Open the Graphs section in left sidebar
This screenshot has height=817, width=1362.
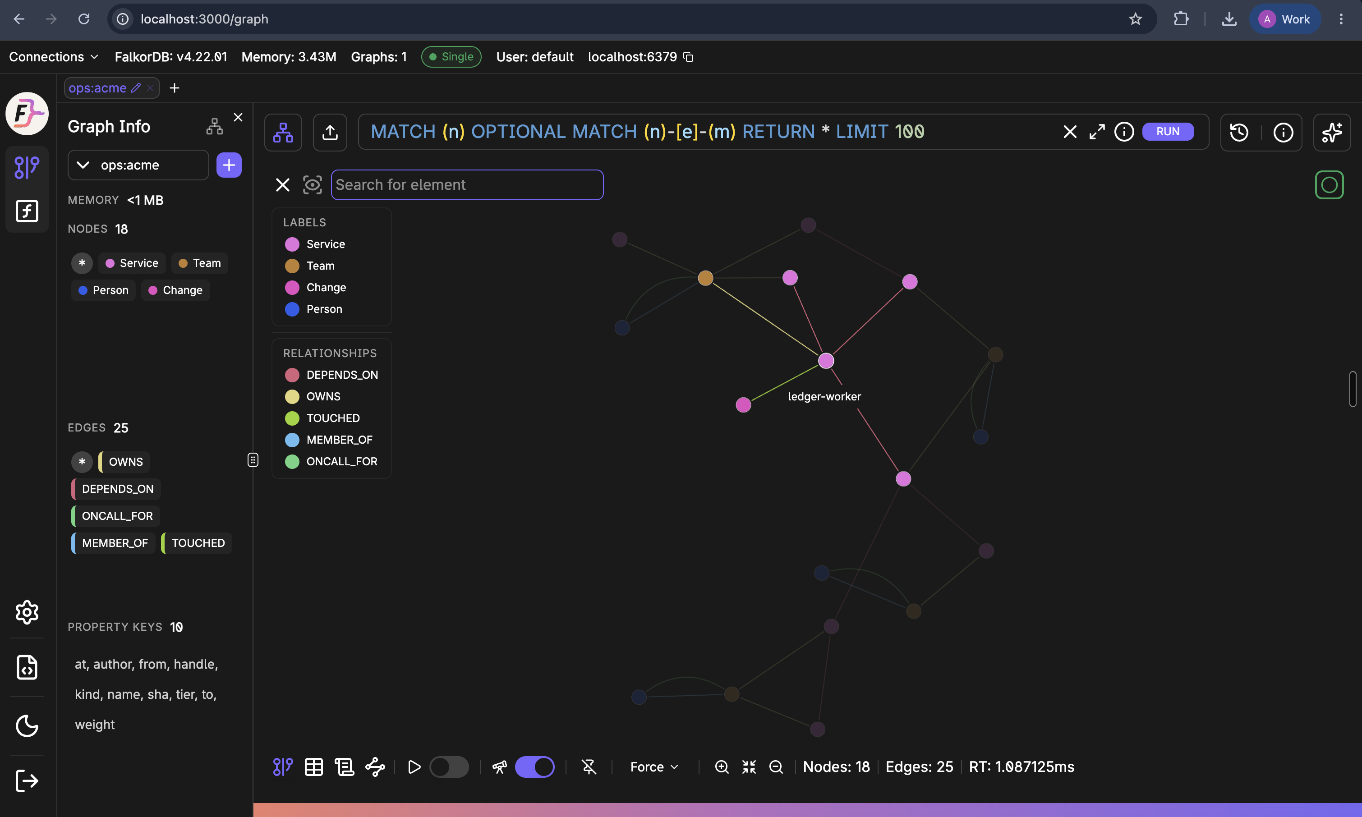(x=27, y=167)
